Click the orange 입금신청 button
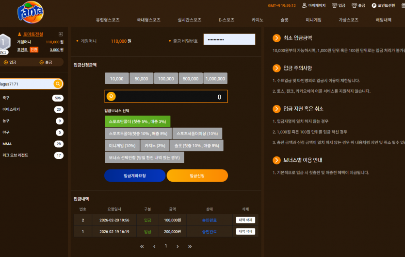This screenshot has height=257, width=405. (x=197, y=175)
